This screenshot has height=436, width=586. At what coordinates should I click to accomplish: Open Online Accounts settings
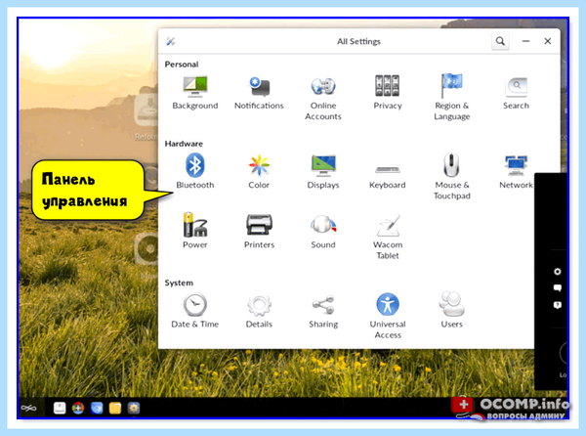click(323, 99)
